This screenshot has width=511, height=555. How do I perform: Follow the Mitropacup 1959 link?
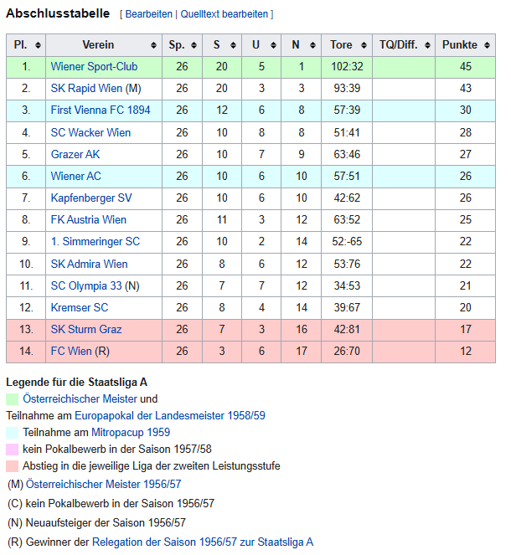coord(131,433)
